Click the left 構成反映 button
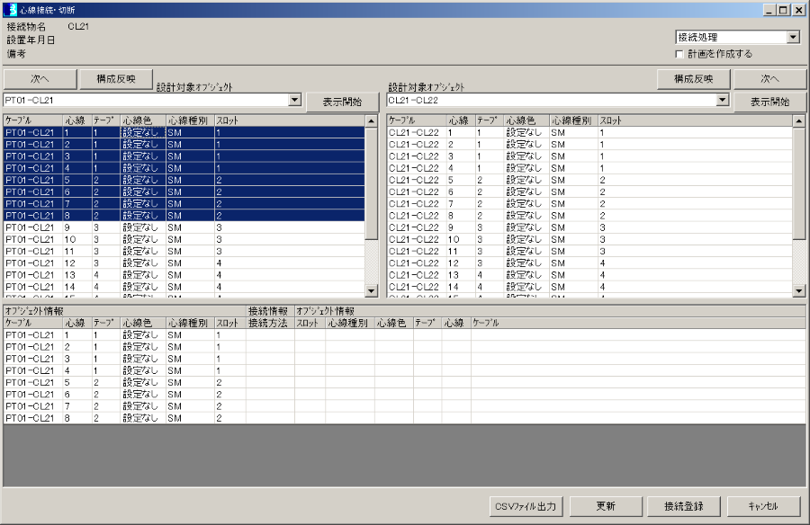The image size is (810, 525). point(116,79)
